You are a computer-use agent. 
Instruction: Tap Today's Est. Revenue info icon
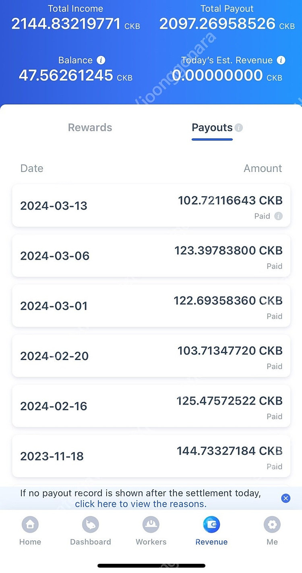(281, 60)
